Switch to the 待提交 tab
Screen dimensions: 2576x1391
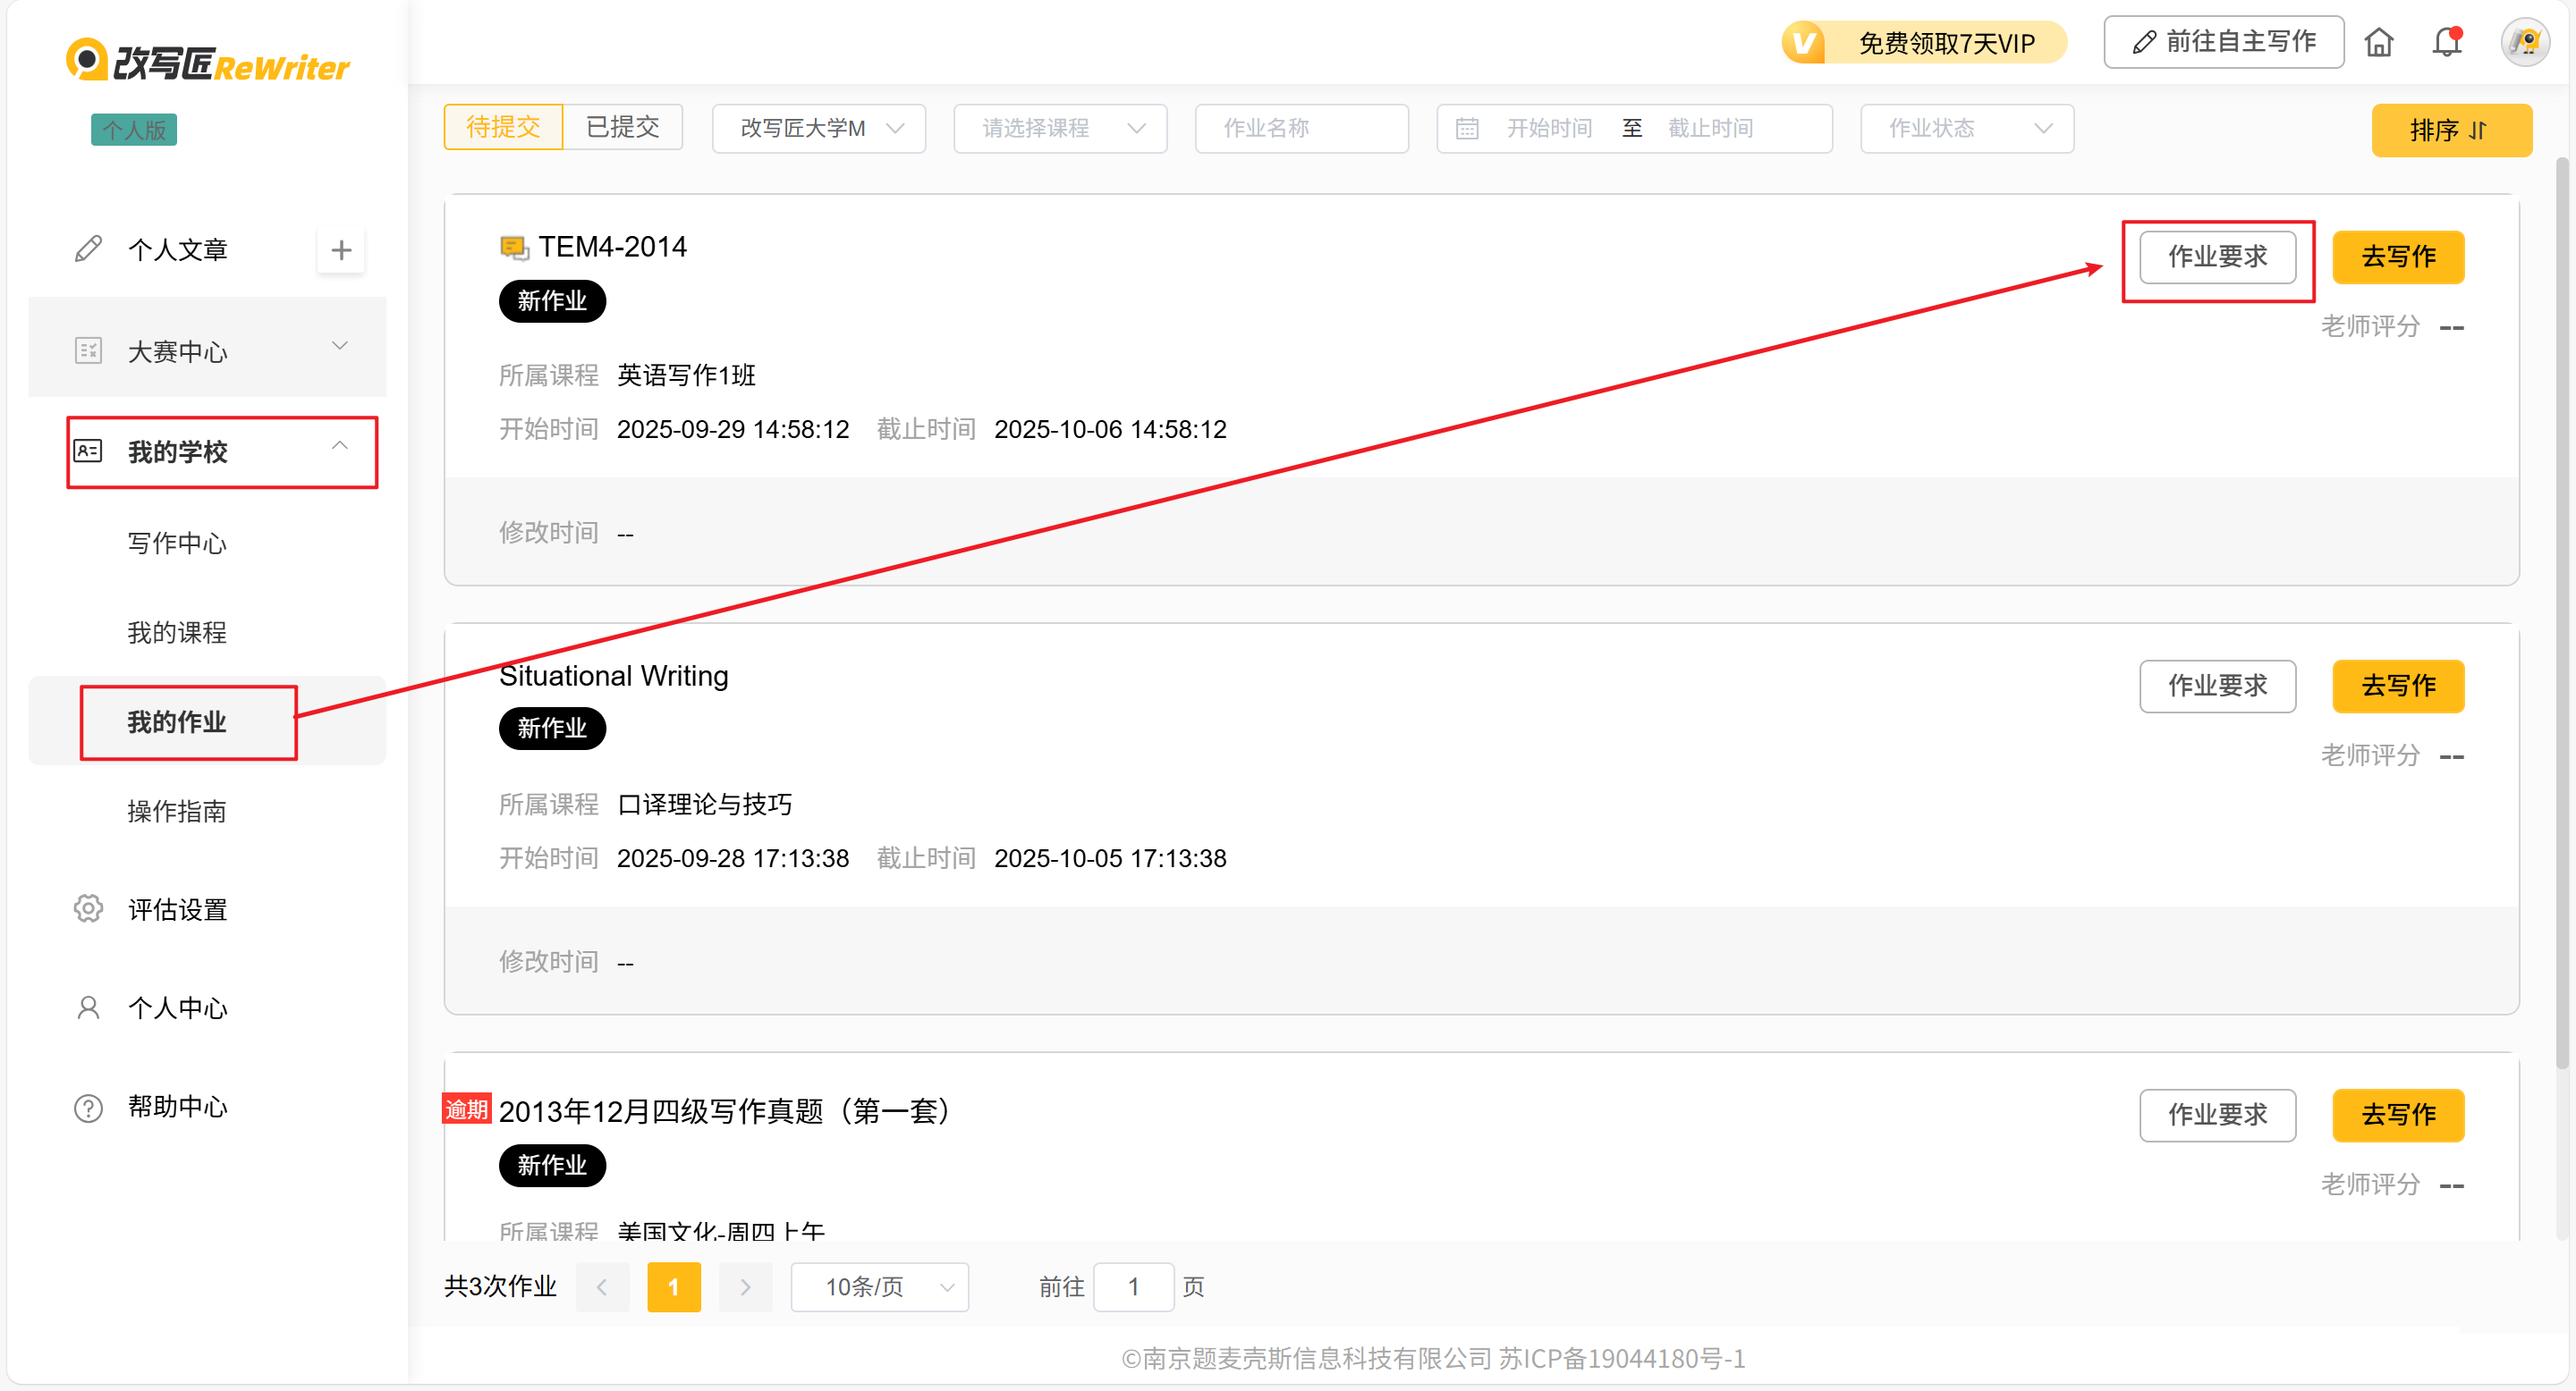pyautogui.click(x=503, y=128)
